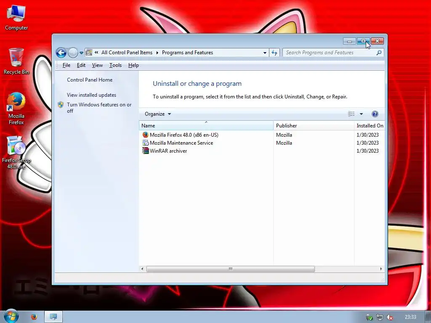Open the View menu

97,65
